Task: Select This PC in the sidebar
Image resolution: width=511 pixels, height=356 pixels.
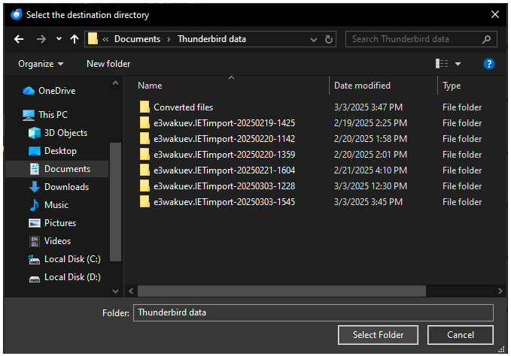Action: 45,115
